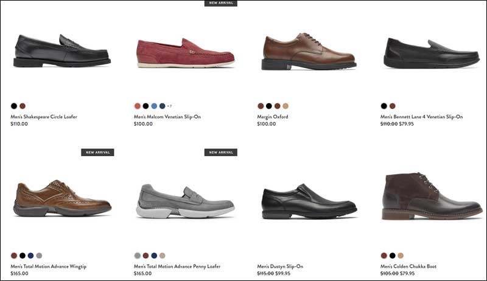Image resolution: width=487 pixels, height=281 pixels.
Task: Choose black swatch for Malcom Venetian Slip-On
Action: pos(145,106)
